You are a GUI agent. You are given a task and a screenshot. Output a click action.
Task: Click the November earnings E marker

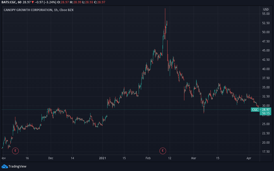15,151
